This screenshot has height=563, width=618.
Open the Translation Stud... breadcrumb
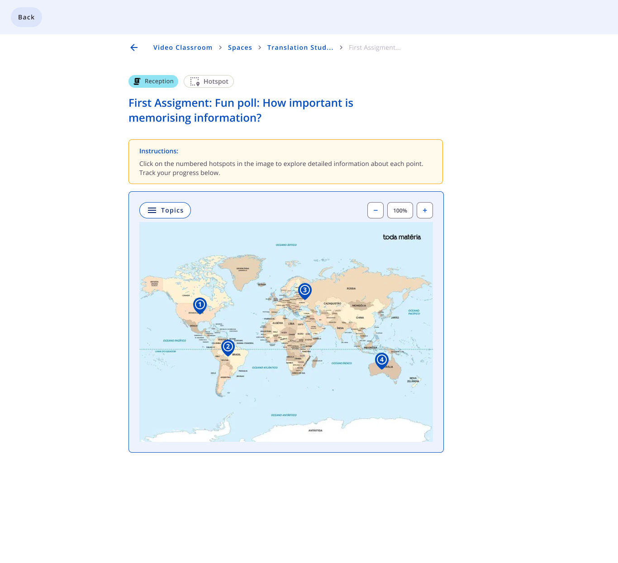(x=300, y=47)
